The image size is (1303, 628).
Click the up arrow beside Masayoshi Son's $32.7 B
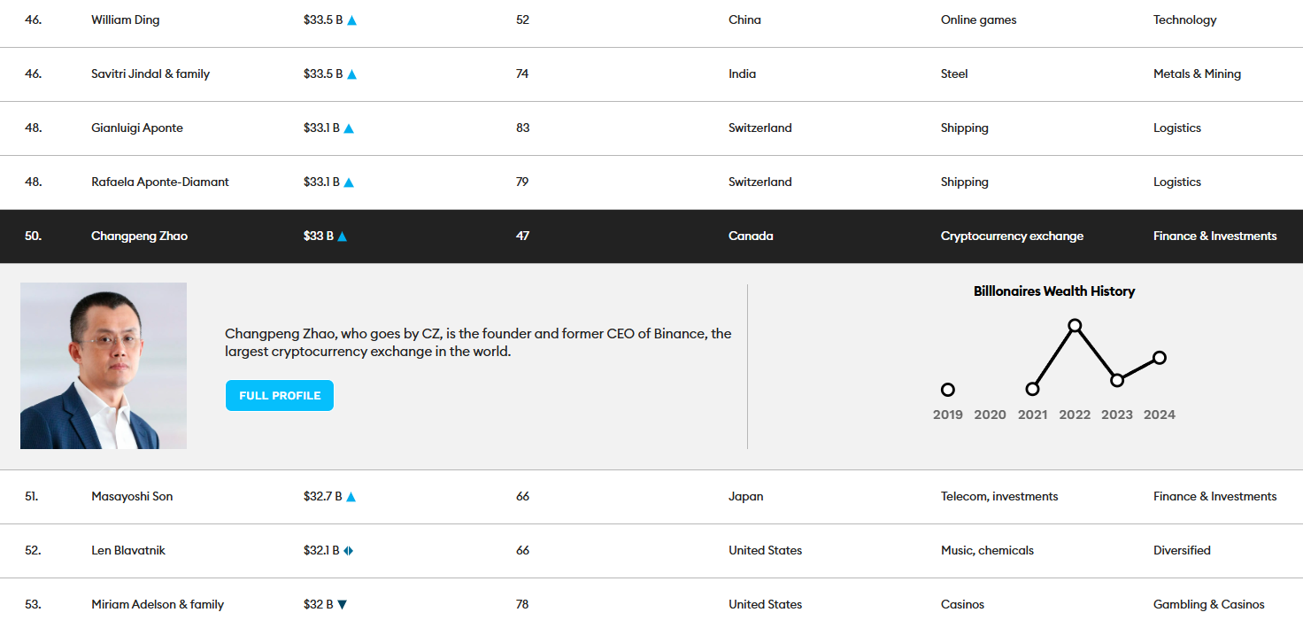click(x=351, y=497)
